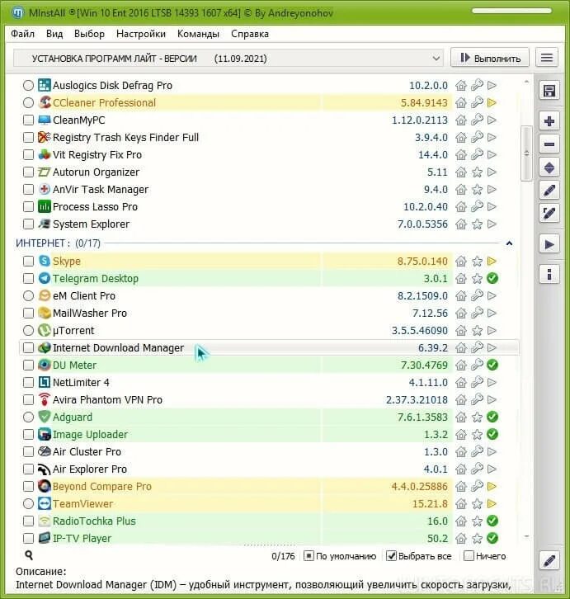Viewport: 570px width, 599px height.
Task: Click green check icon for Telegram Desktop
Action: [x=492, y=278]
